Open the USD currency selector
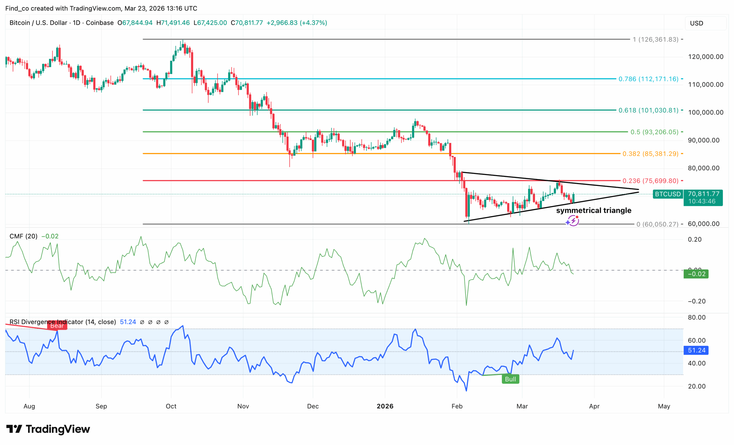 point(706,23)
